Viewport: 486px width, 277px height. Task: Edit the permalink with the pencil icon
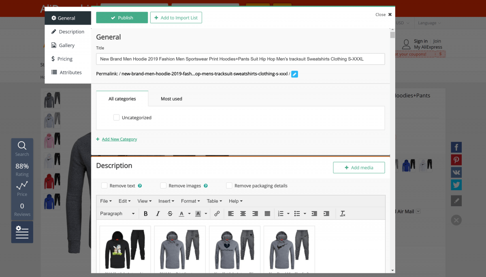pos(294,74)
